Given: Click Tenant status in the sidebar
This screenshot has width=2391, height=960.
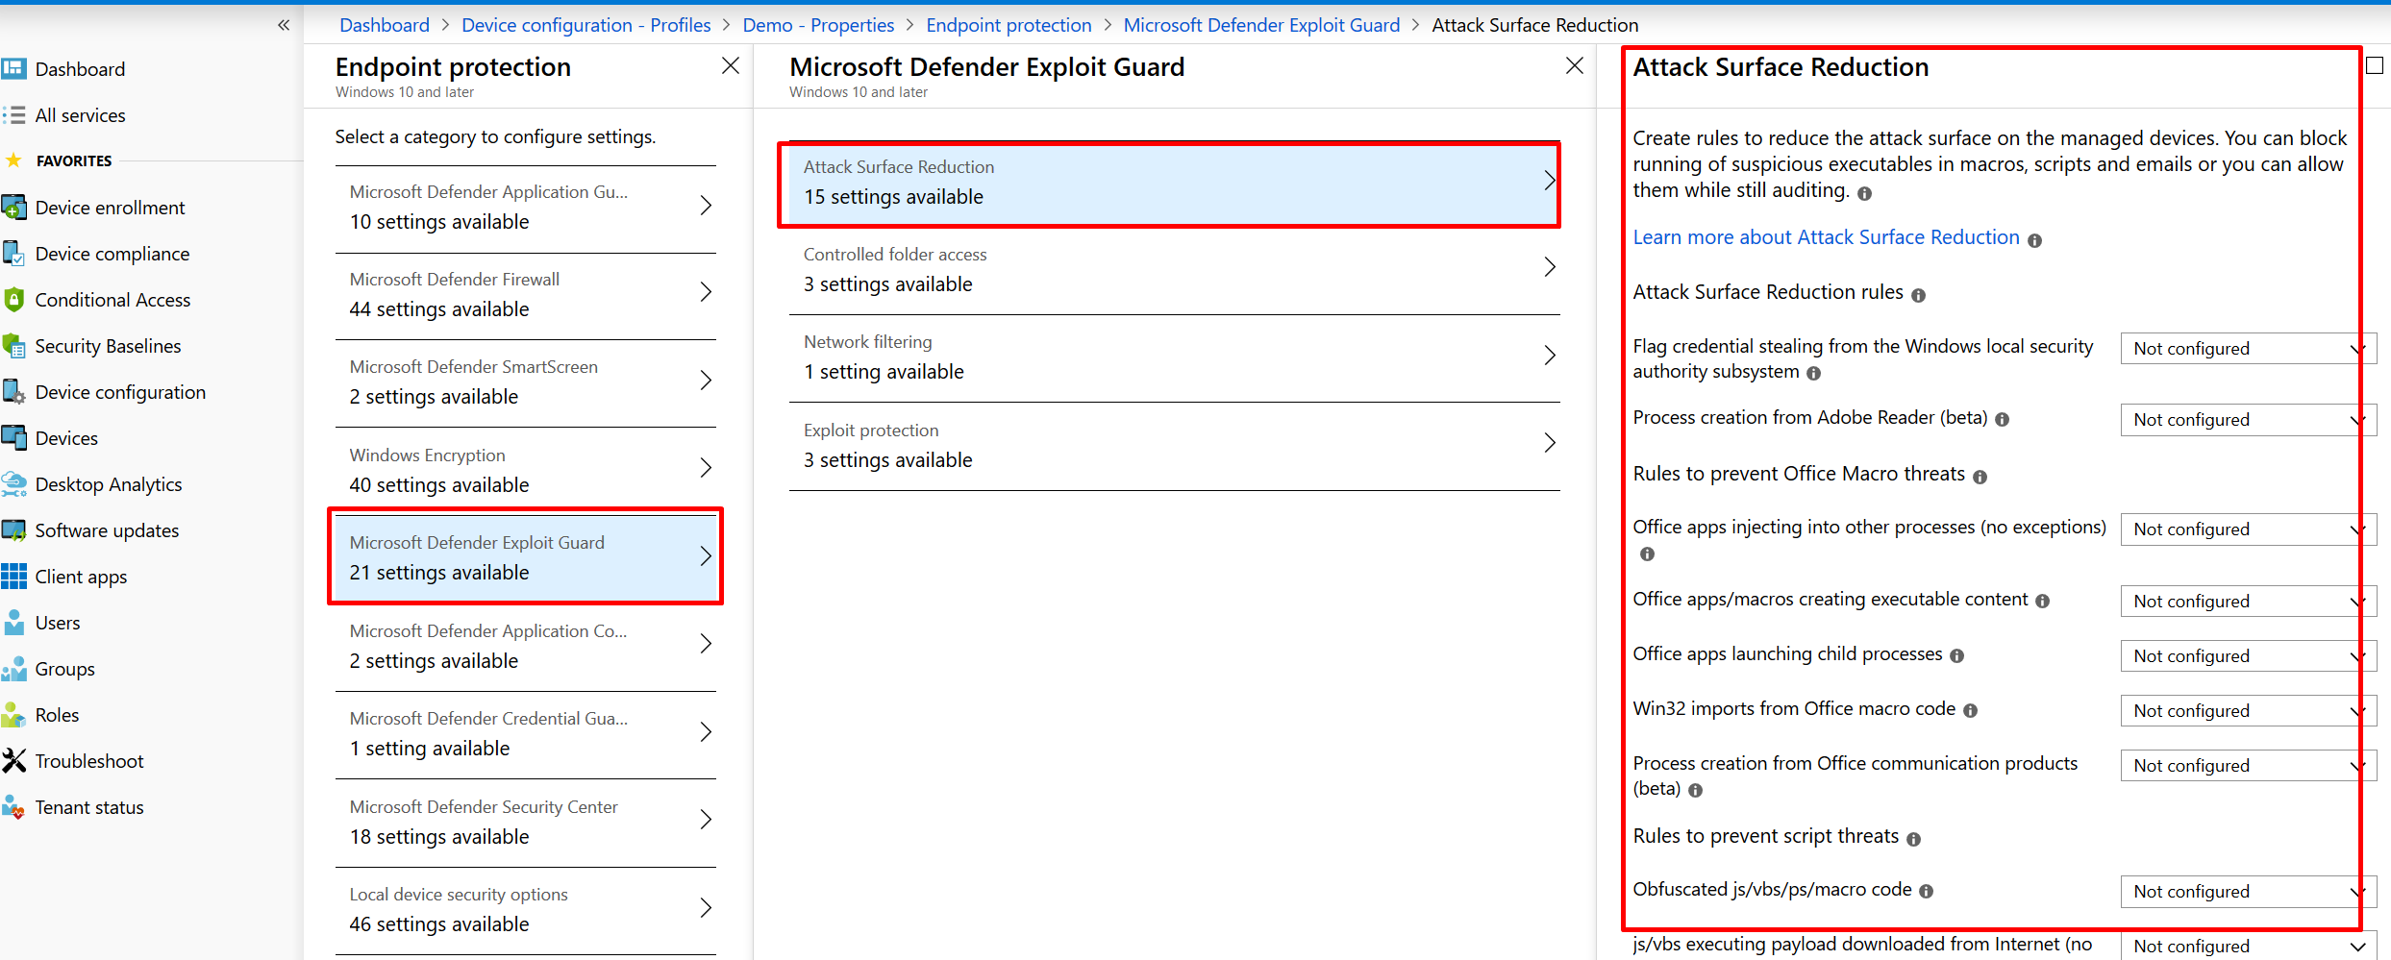Looking at the screenshot, I should click(89, 807).
